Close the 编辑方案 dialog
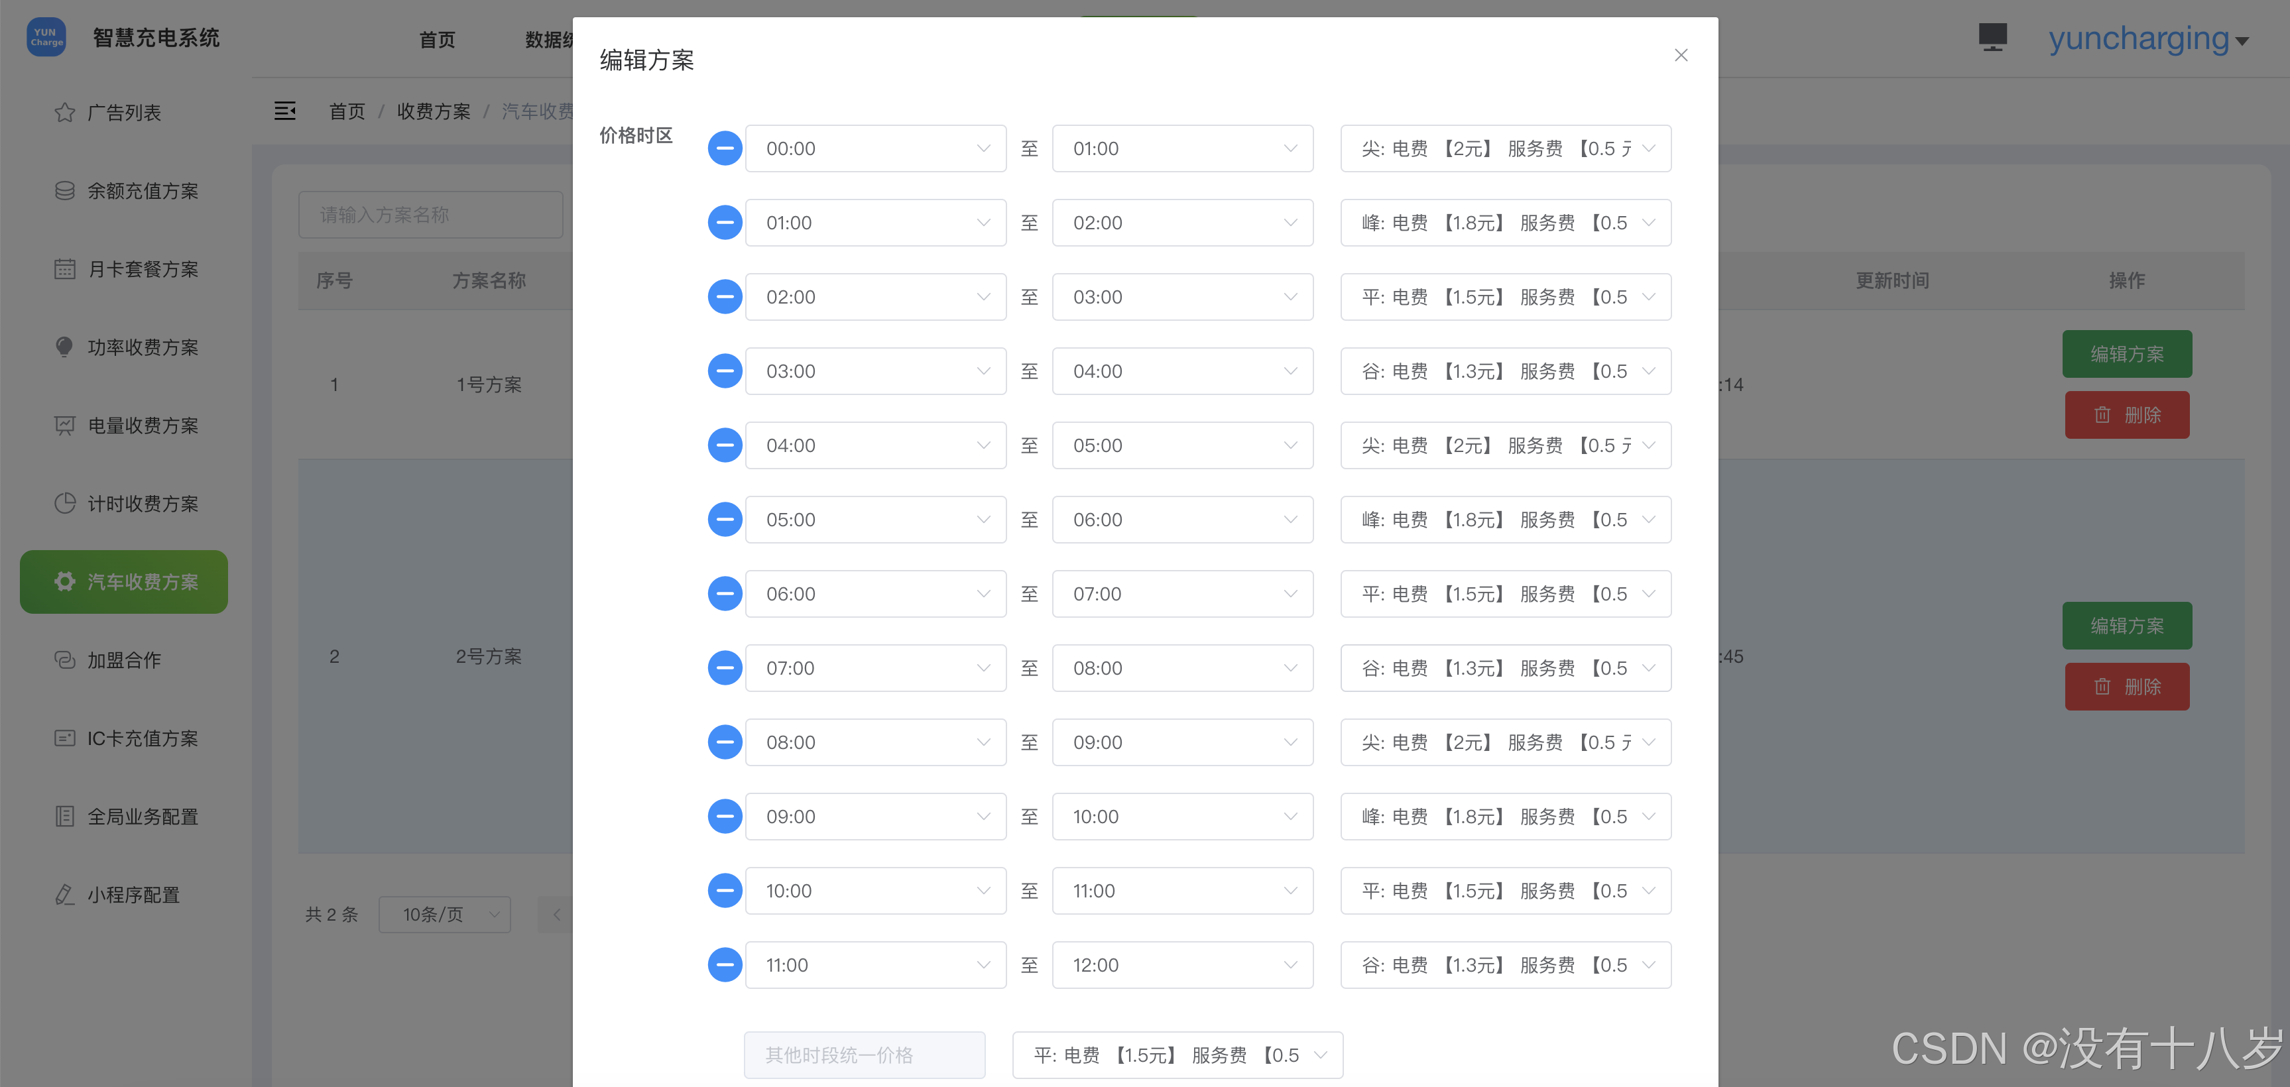This screenshot has height=1087, width=2290. [1680, 55]
